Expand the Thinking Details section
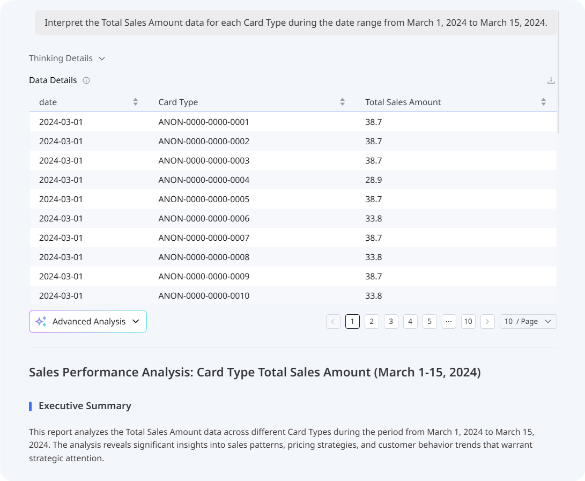585x481 pixels. [66, 58]
